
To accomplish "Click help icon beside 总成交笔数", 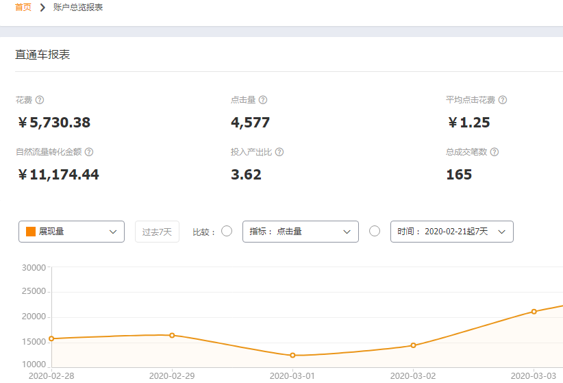I will pos(495,152).
